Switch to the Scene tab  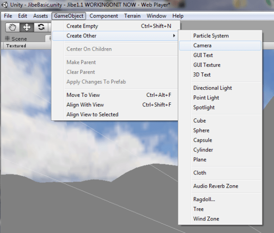click(16, 39)
